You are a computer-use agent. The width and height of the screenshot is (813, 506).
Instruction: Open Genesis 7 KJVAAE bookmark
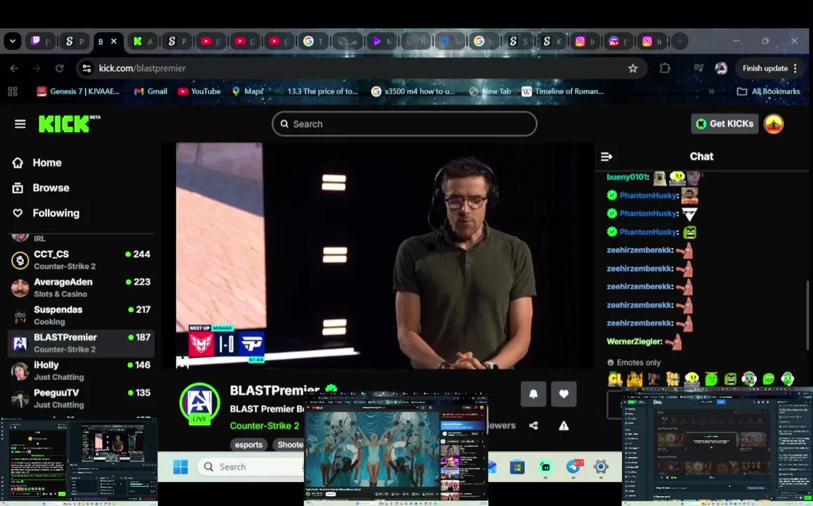[78, 92]
